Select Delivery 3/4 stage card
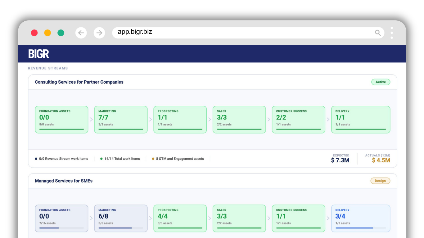The image size is (424, 238). pyautogui.click(x=361, y=218)
